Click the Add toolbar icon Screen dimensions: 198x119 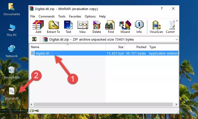38,27
